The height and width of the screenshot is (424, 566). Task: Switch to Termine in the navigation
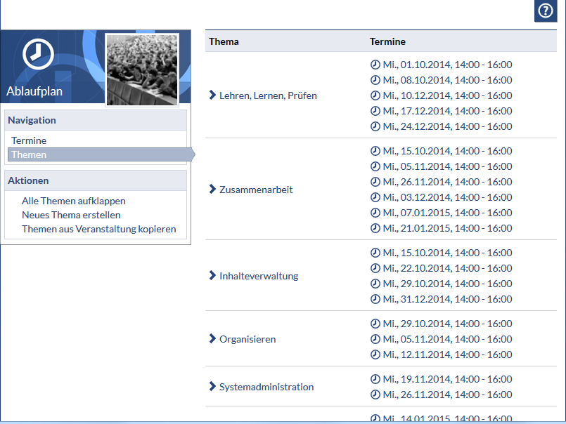pyautogui.click(x=29, y=140)
